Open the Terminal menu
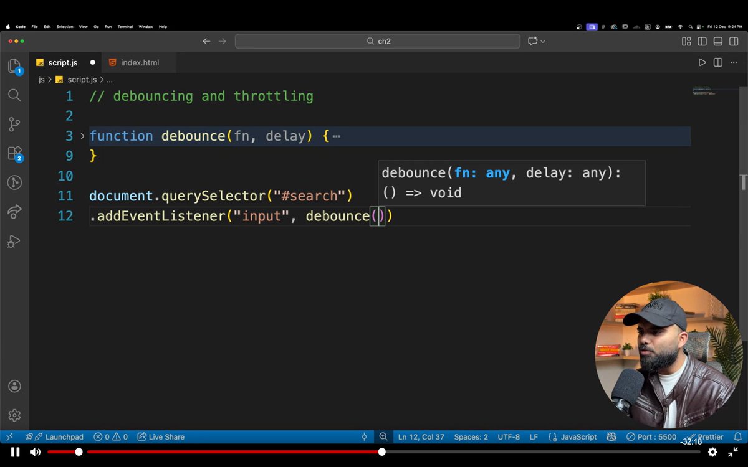748x467 pixels. point(125,27)
